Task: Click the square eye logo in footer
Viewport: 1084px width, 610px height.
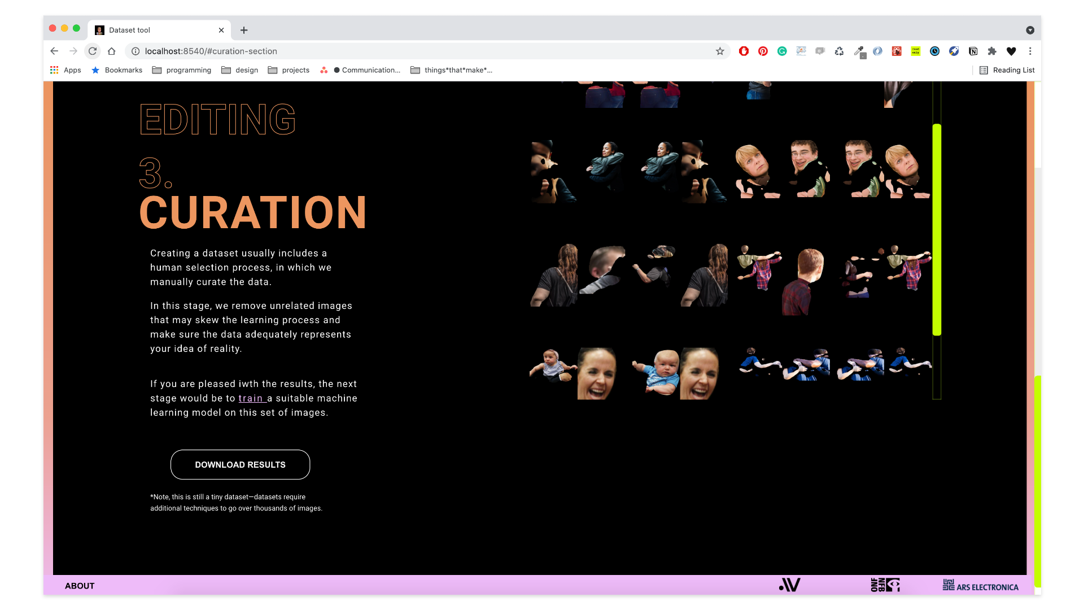Action: click(x=885, y=585)
